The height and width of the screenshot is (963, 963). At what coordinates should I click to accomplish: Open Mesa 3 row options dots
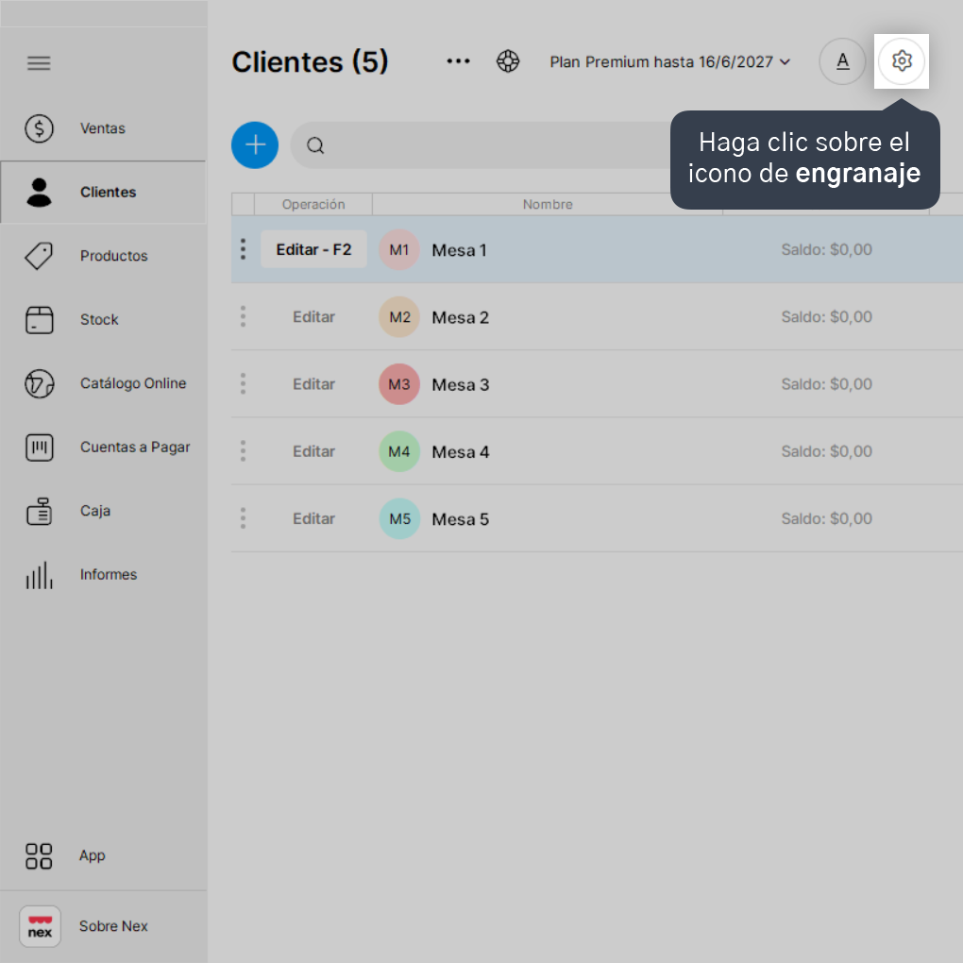click(x=244, y=384)
